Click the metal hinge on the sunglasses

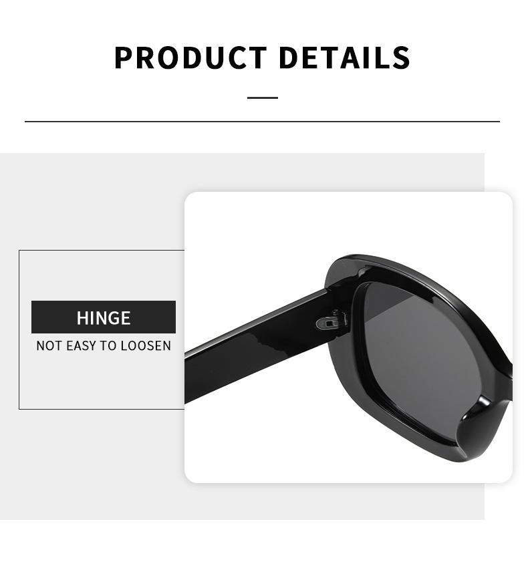coord(331,321)
